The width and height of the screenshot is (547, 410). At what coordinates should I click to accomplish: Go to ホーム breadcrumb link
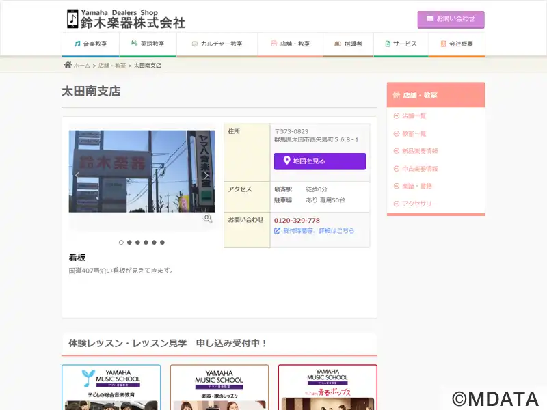click(81, 65)
